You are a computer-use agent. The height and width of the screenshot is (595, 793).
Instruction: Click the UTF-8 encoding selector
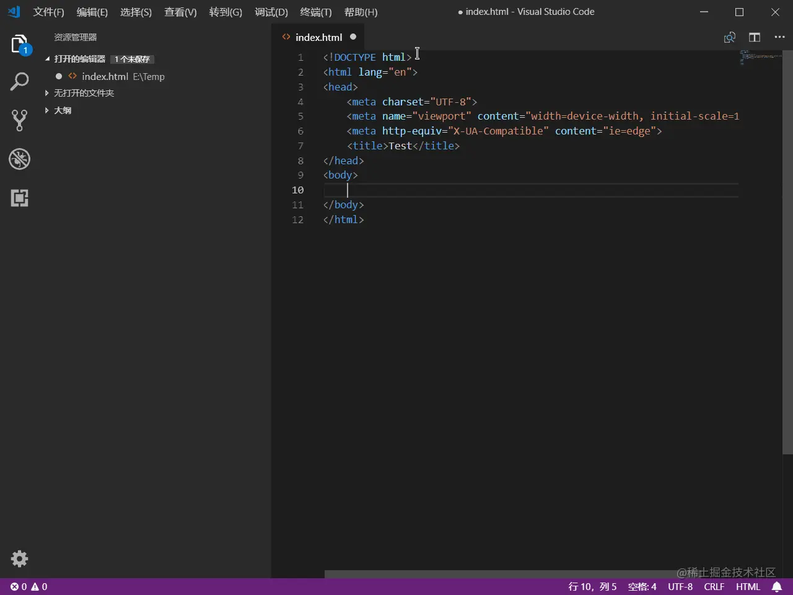(x=680, y=586)
